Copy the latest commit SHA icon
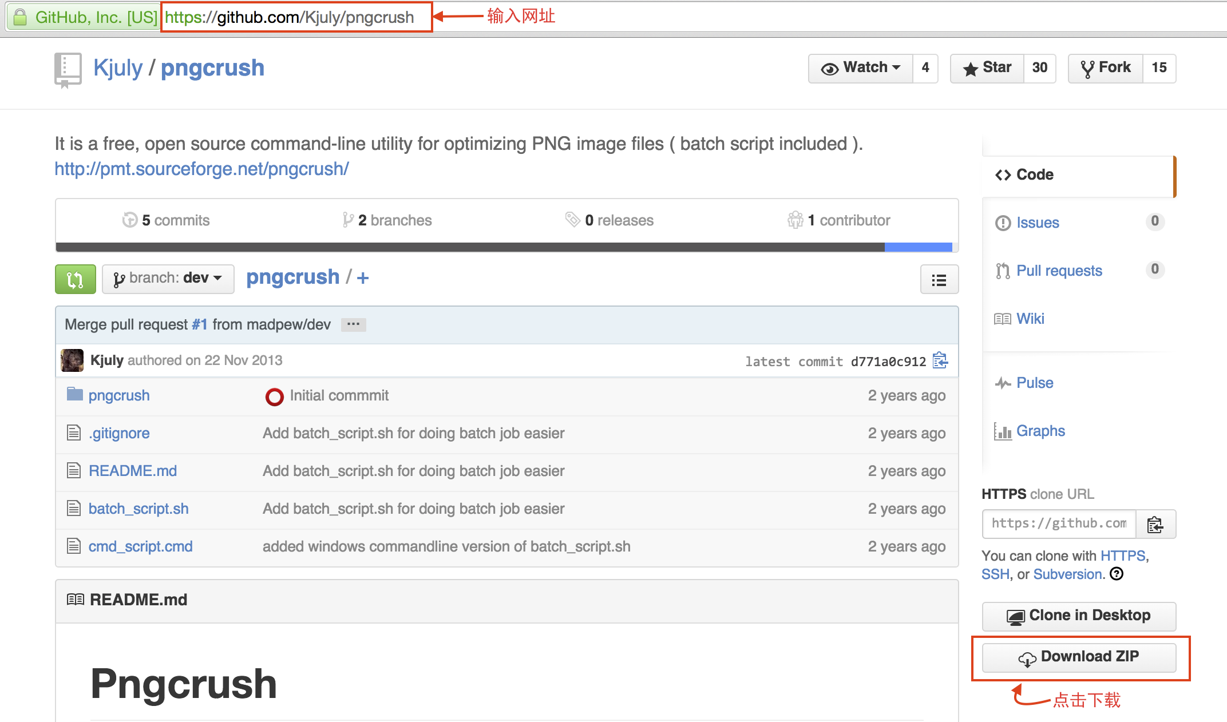The width and height of the screenshot is (1227, 722). [x=940, y=361]
